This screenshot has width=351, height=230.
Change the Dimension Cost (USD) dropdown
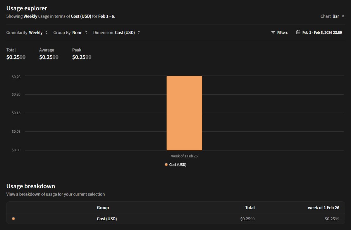pyautogui.click(x=127, y=33)
